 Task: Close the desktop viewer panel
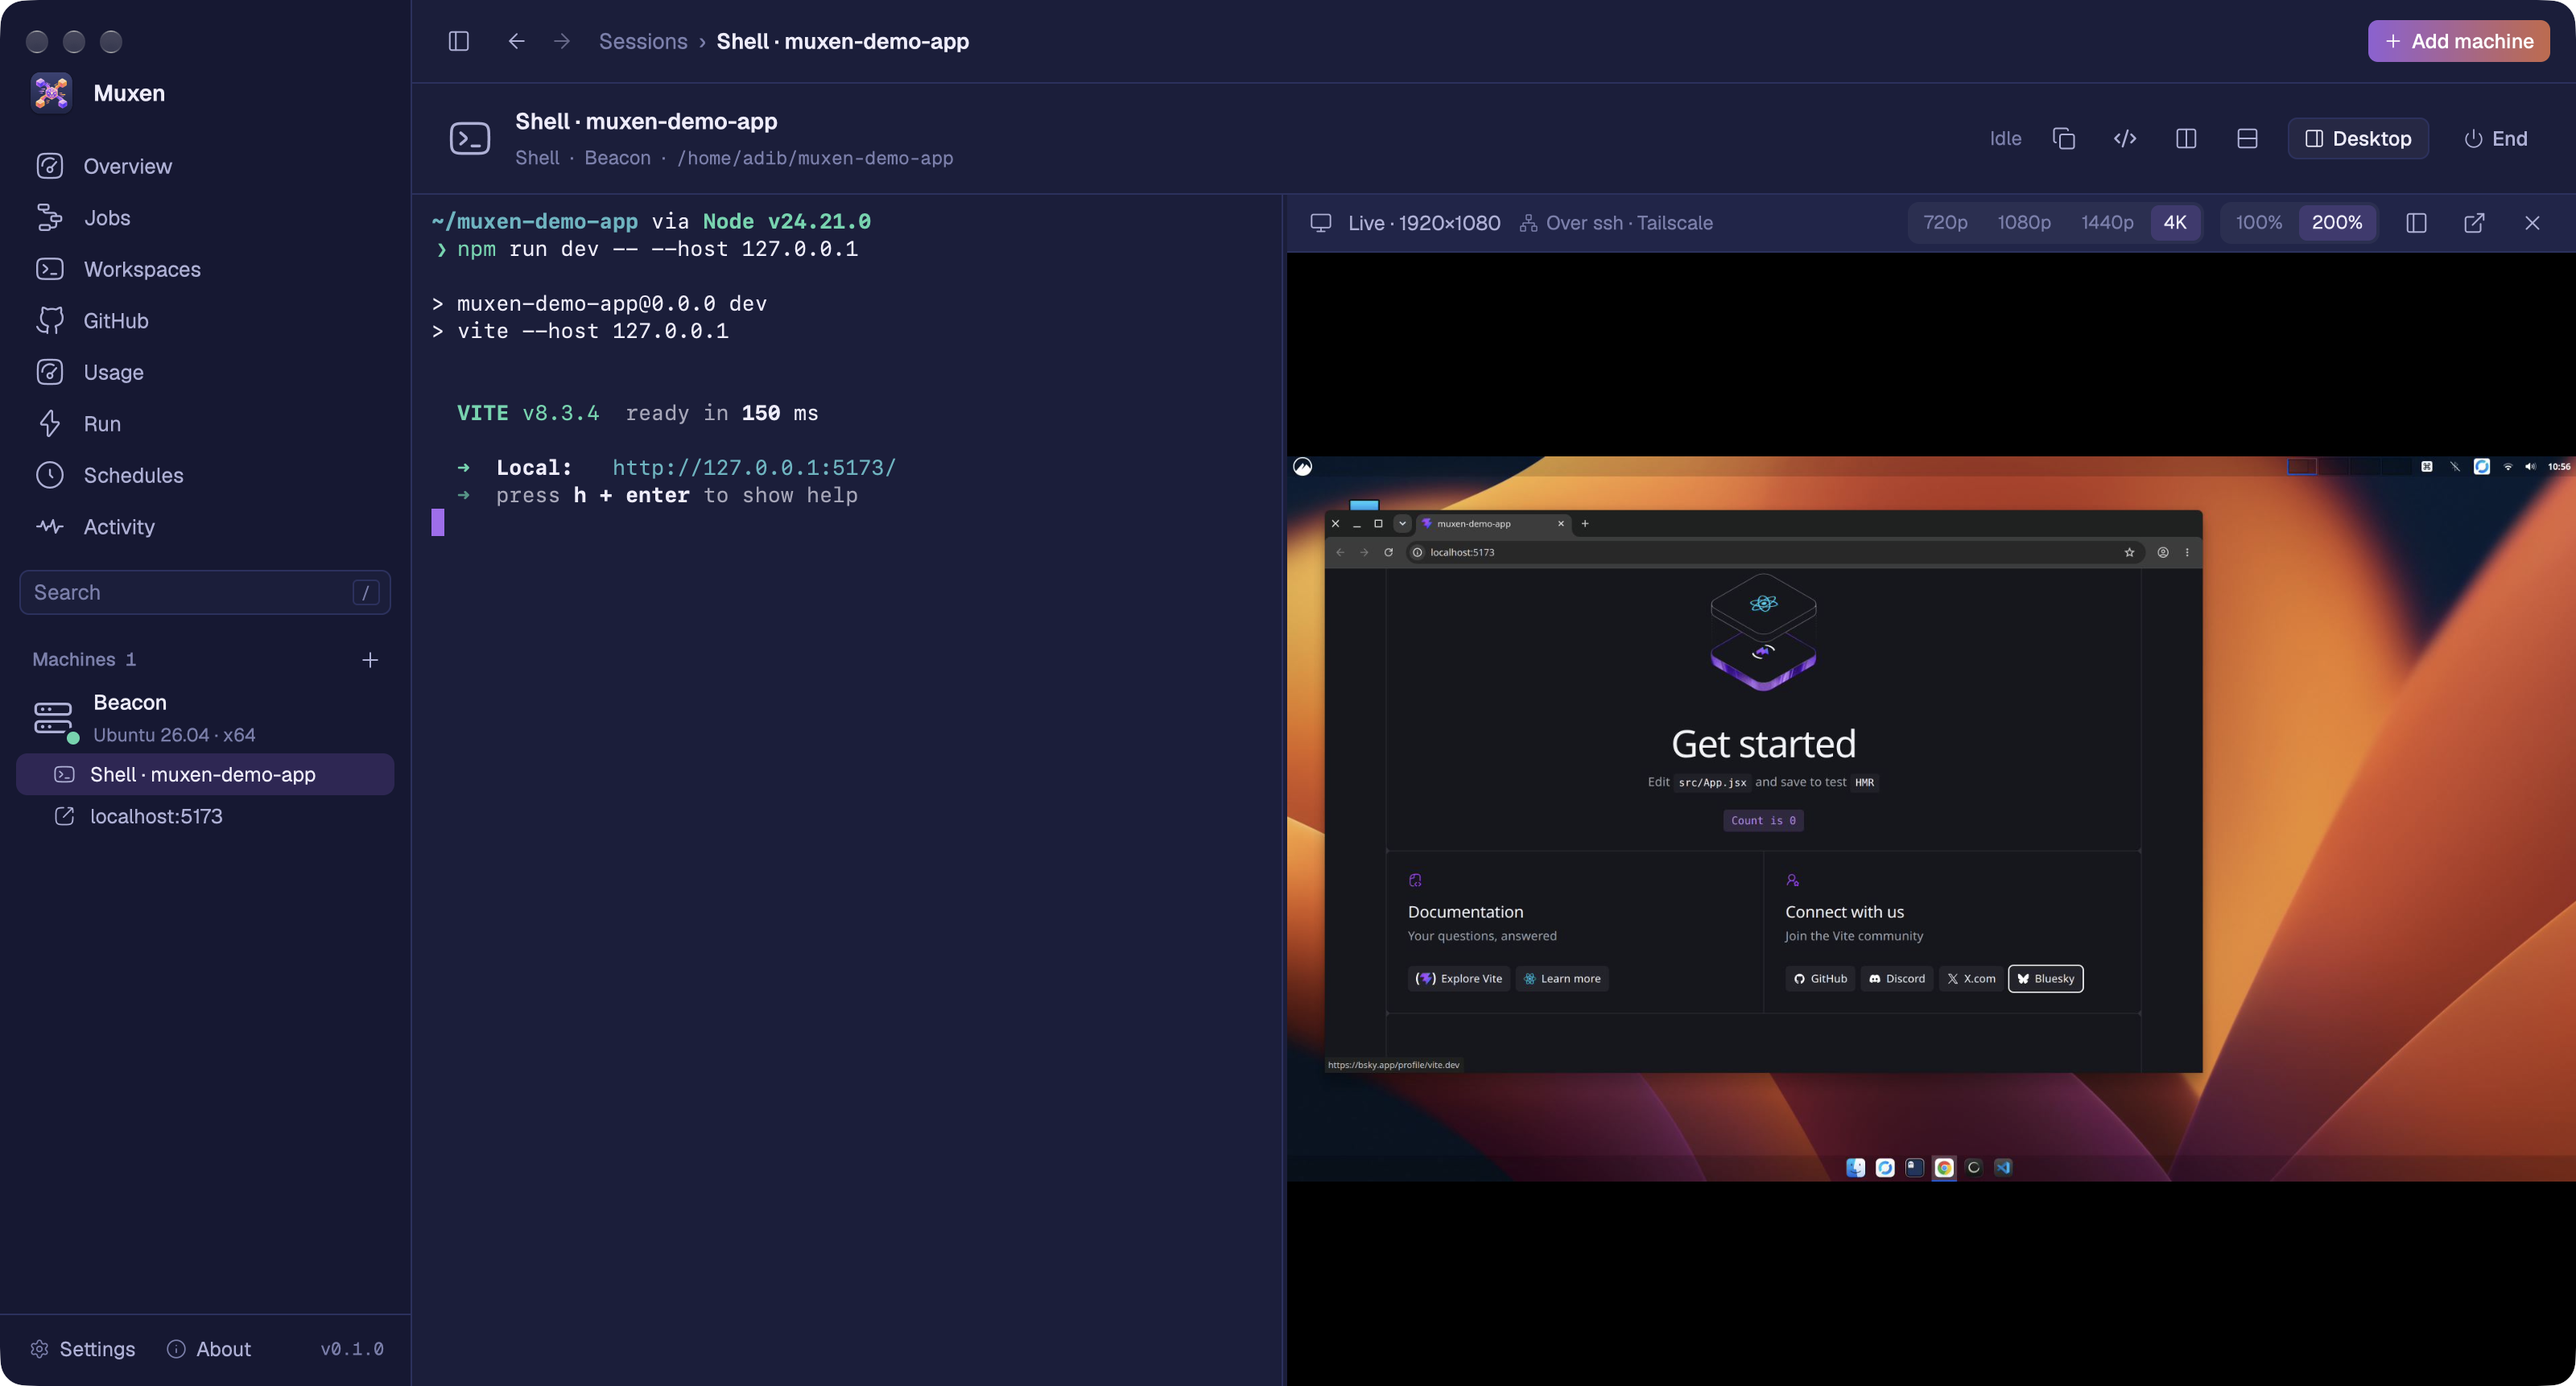point(2532,222)
